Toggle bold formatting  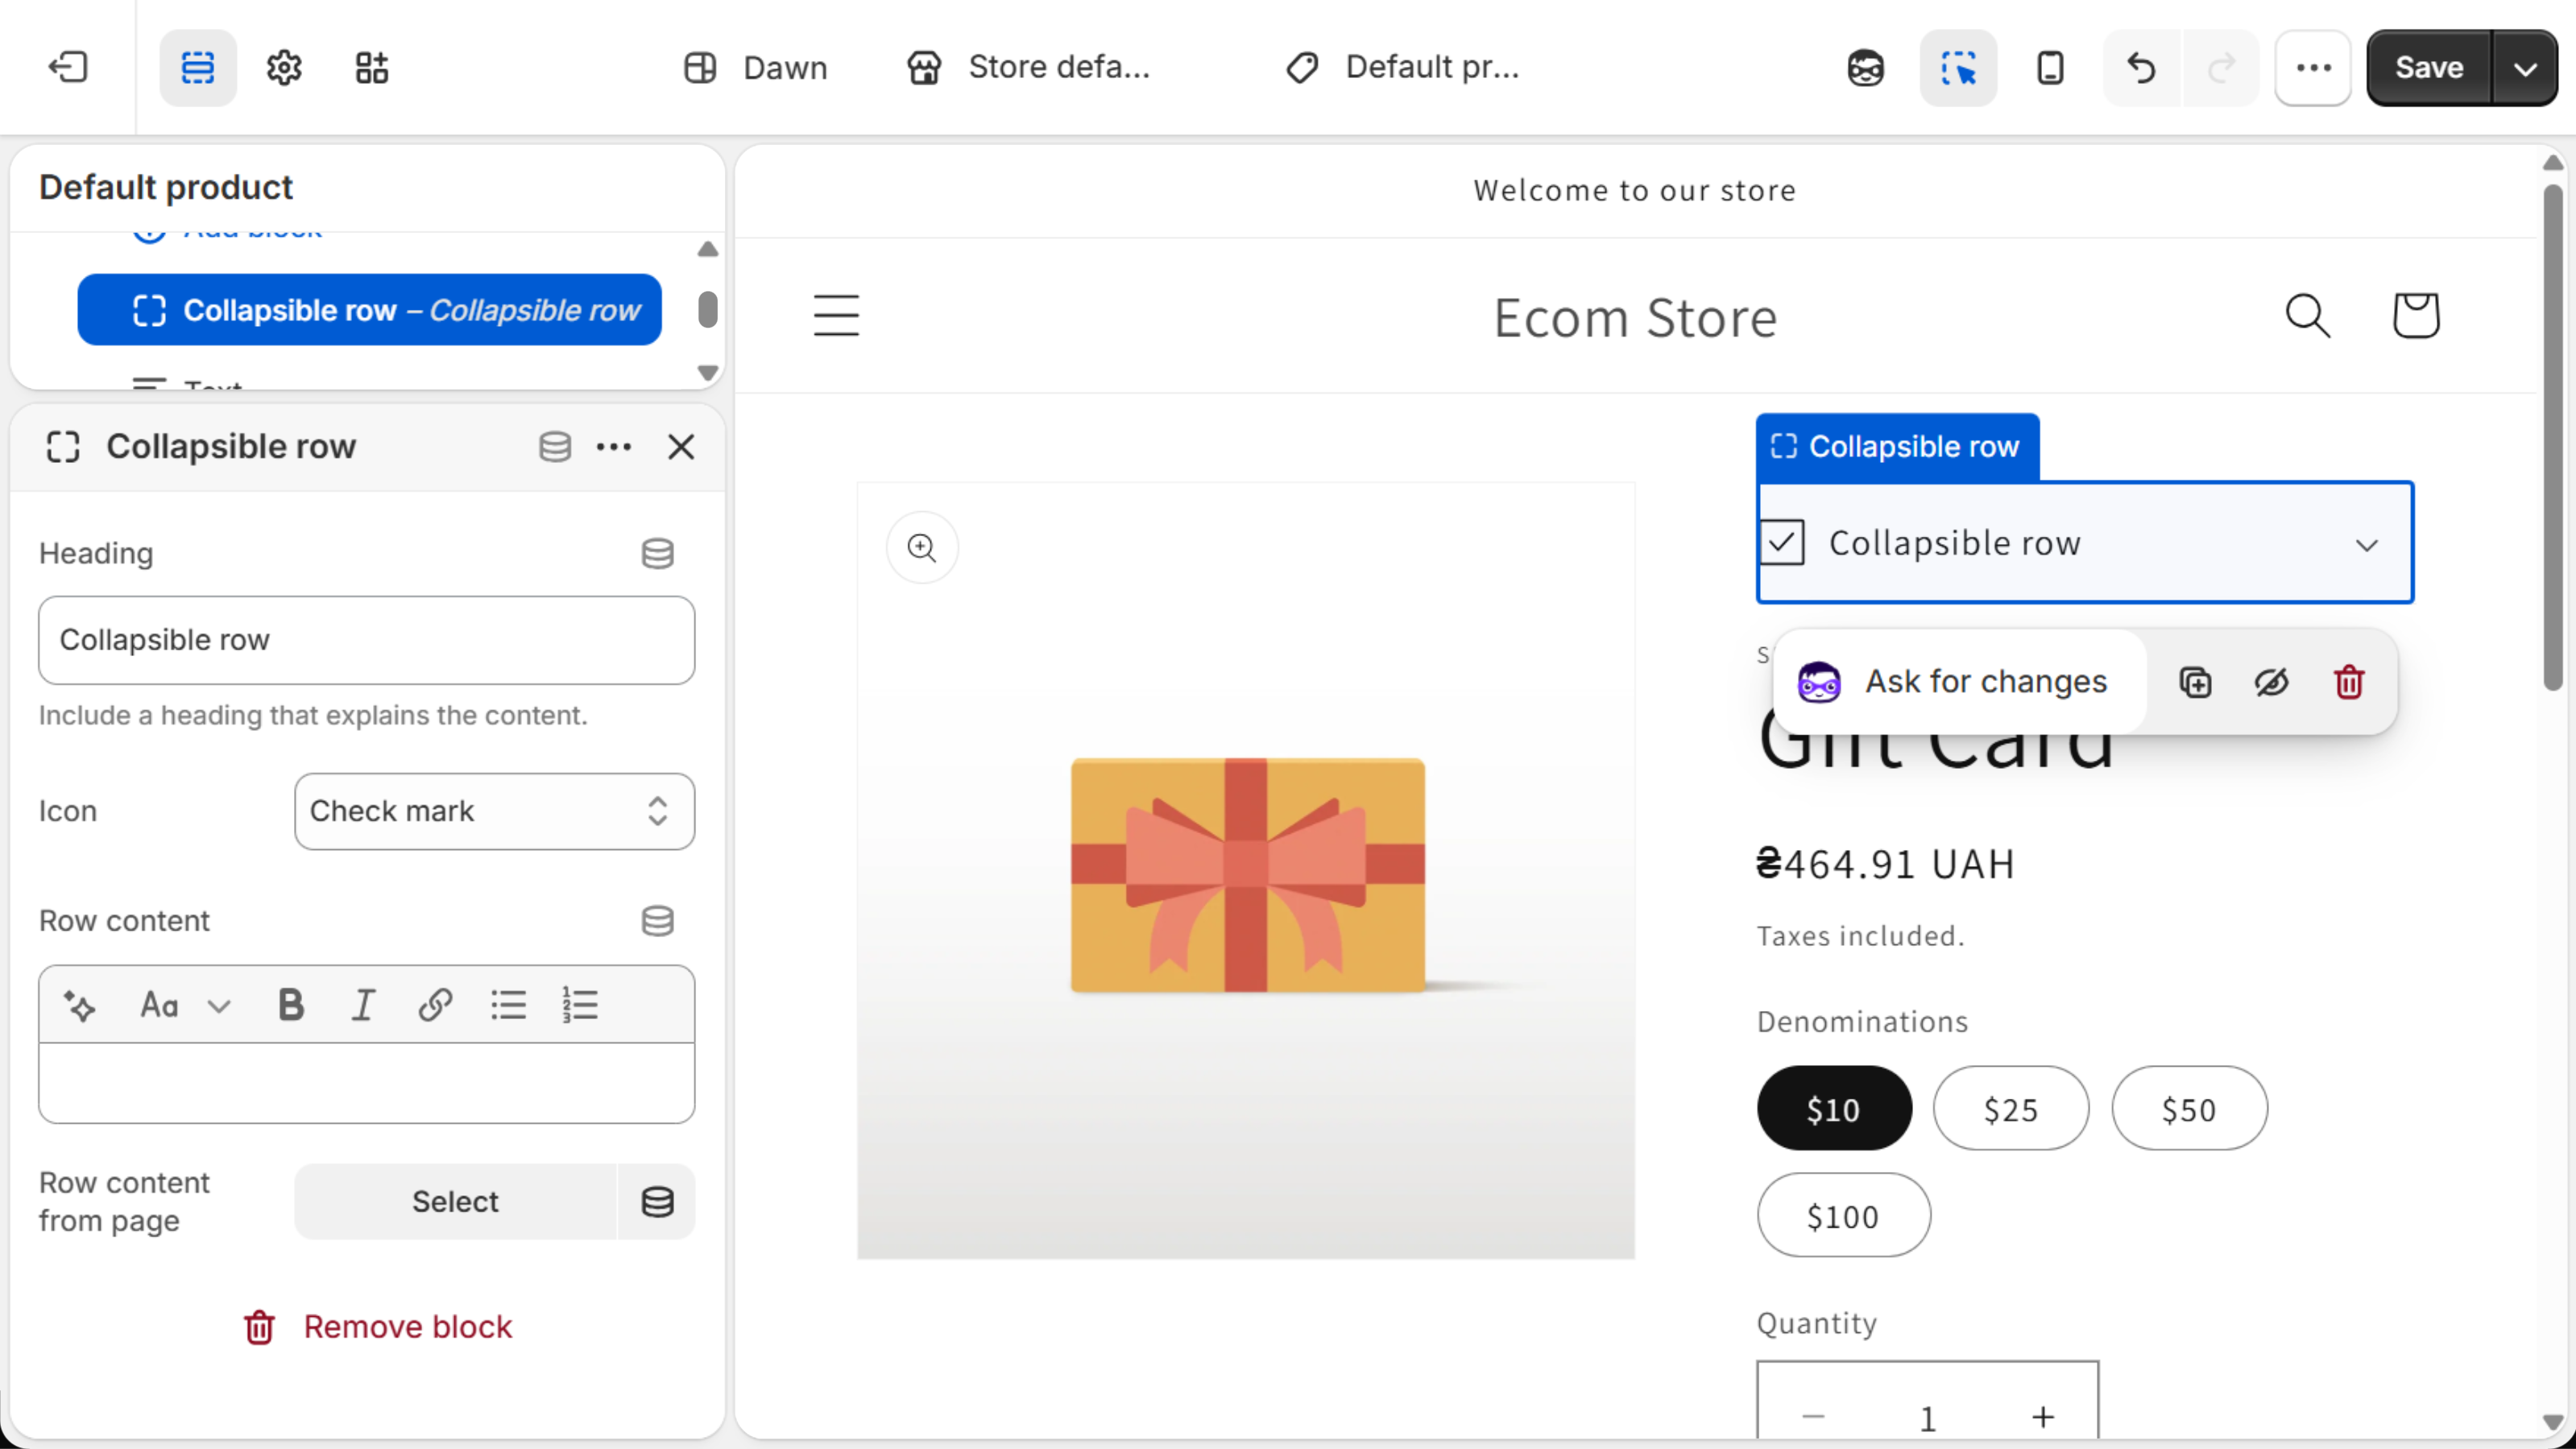pyautogui.click(x=291, y=1005)
